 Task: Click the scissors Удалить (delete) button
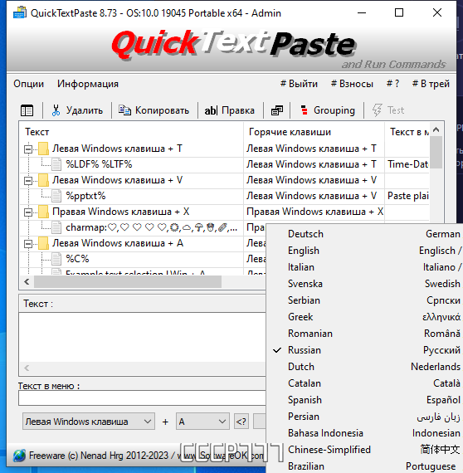pos(77,110)
